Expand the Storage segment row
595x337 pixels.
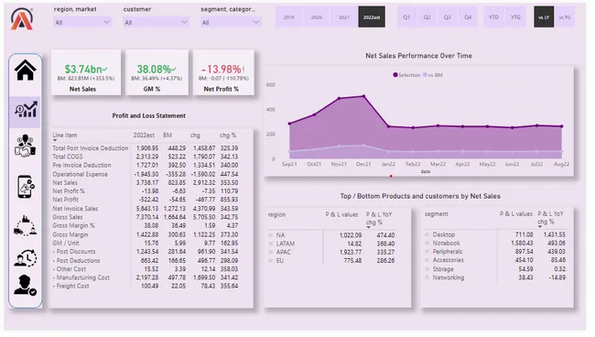click(427, 268)
